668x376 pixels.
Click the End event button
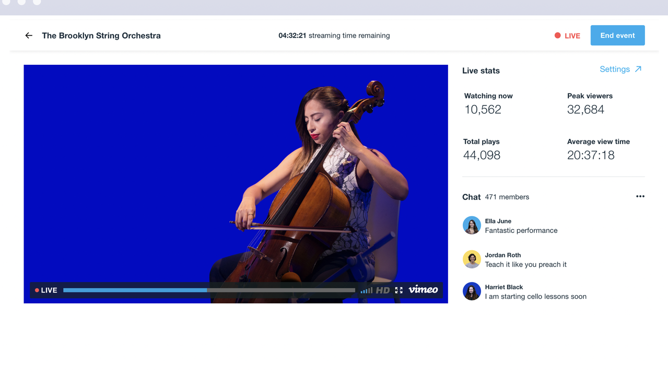617,35
